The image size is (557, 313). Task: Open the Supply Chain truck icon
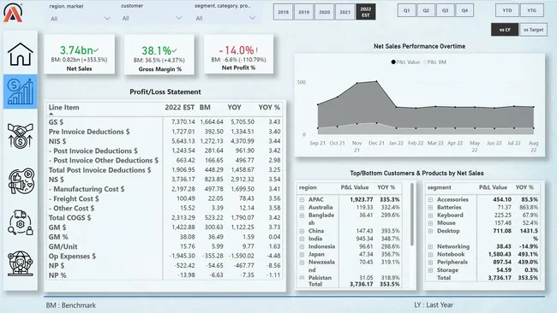pyautogui.click(x=21, y=222)
